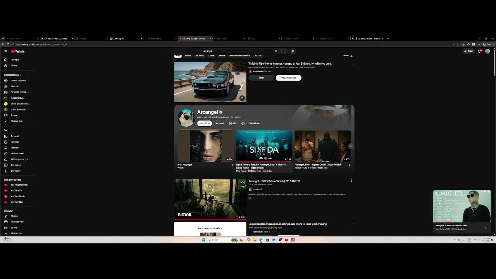
Task: Open a new browser tab
Action: (x=388, y=39)
